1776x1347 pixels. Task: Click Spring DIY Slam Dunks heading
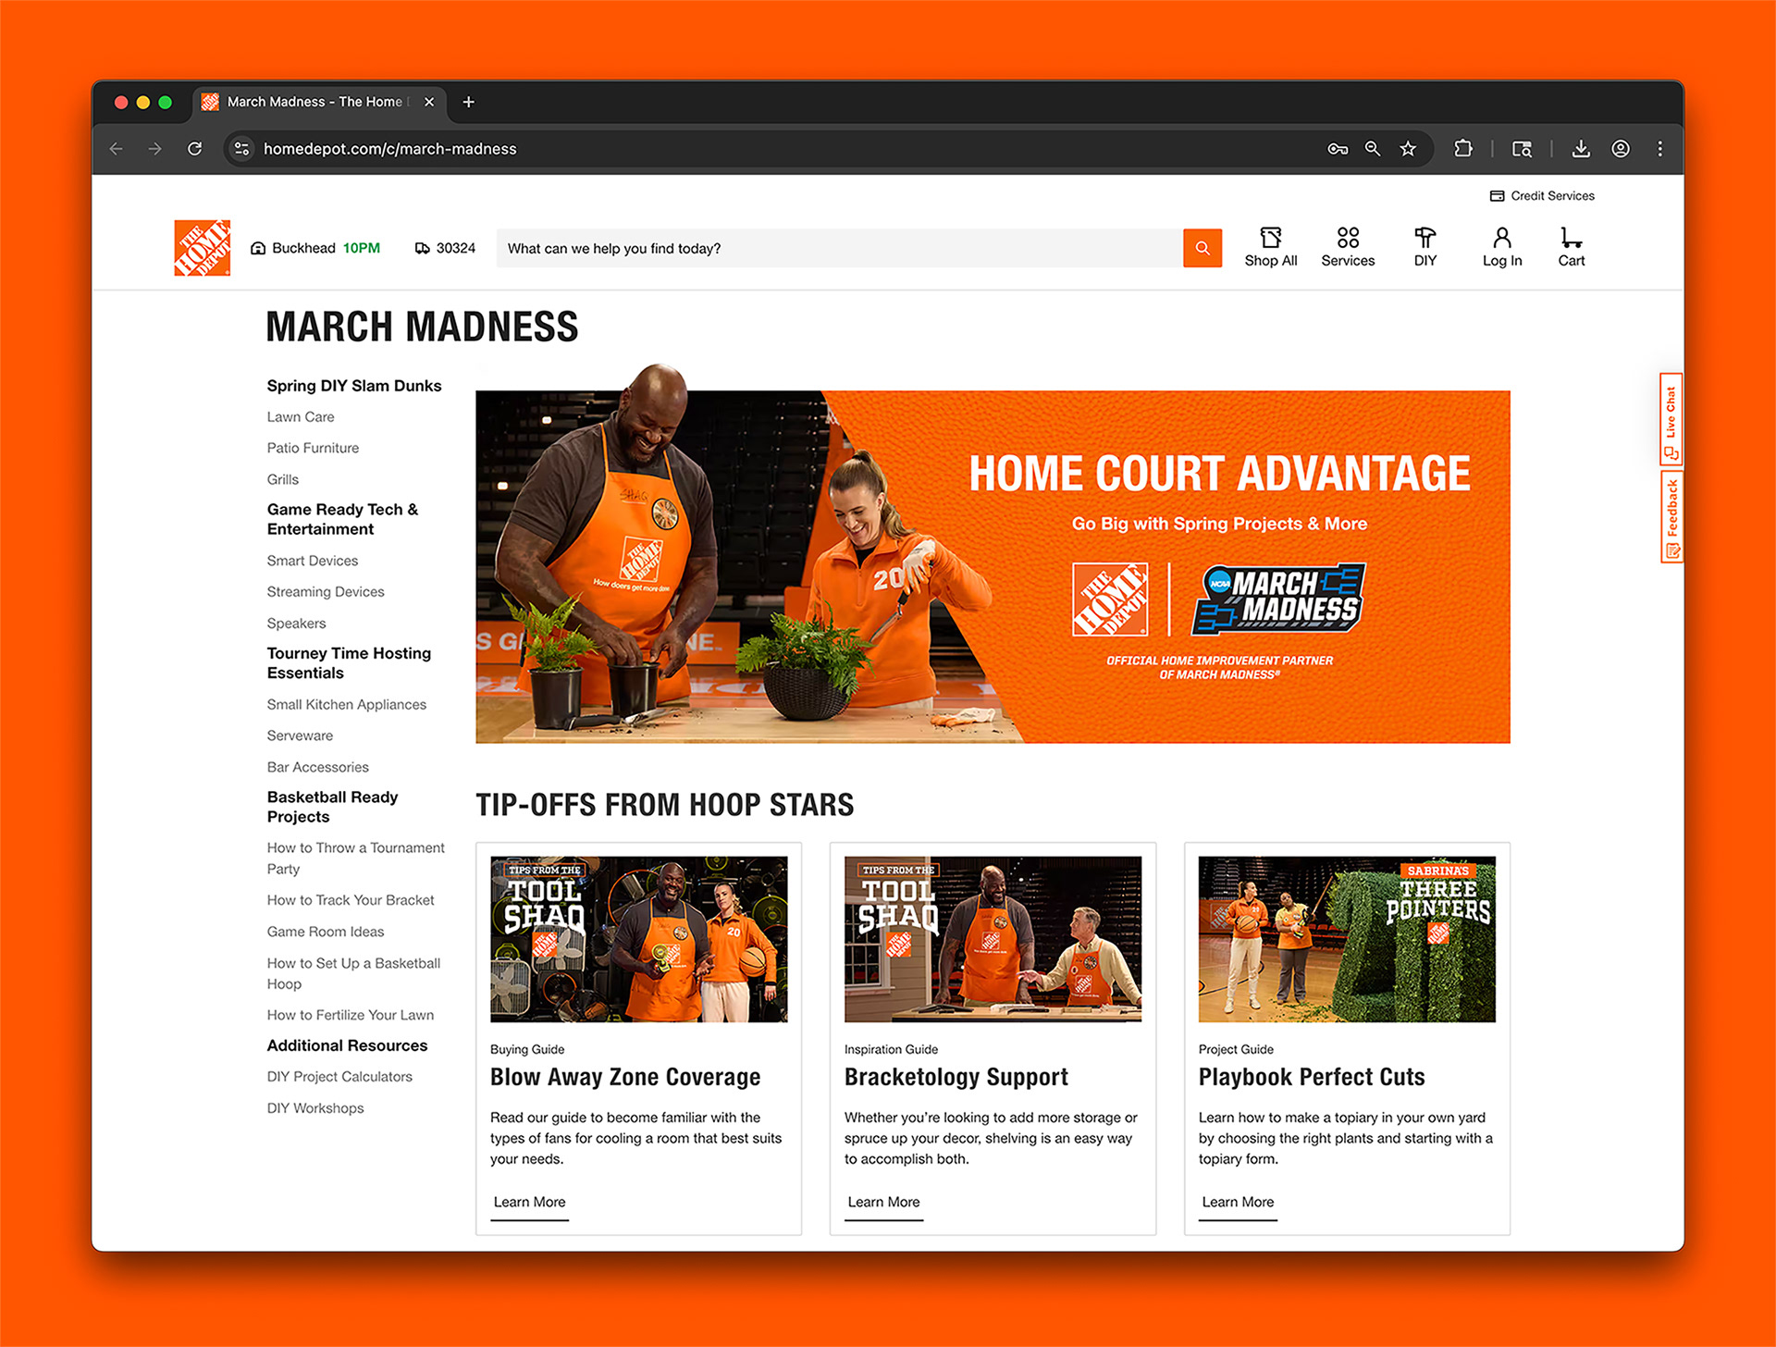(x=354, y=386)
